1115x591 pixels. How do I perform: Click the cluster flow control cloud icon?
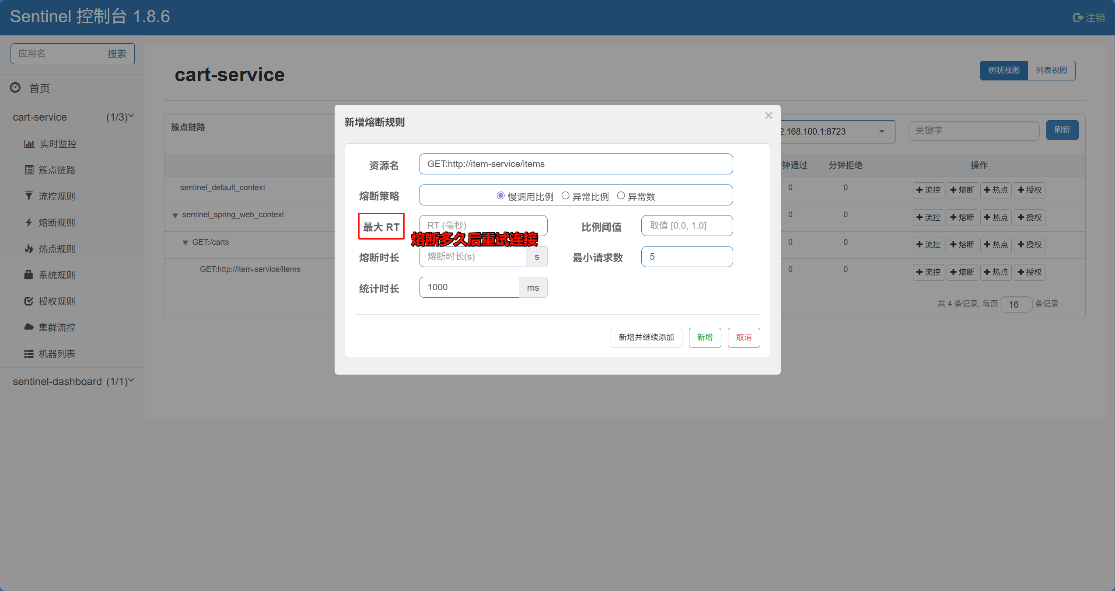(x=29, y=327)
